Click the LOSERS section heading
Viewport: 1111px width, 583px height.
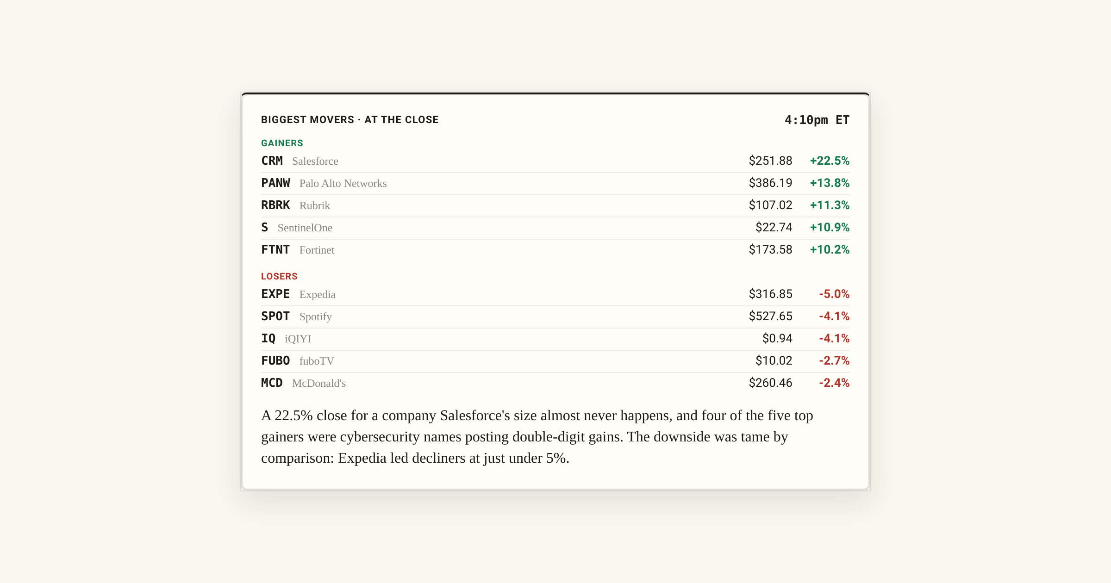(279, 276)
